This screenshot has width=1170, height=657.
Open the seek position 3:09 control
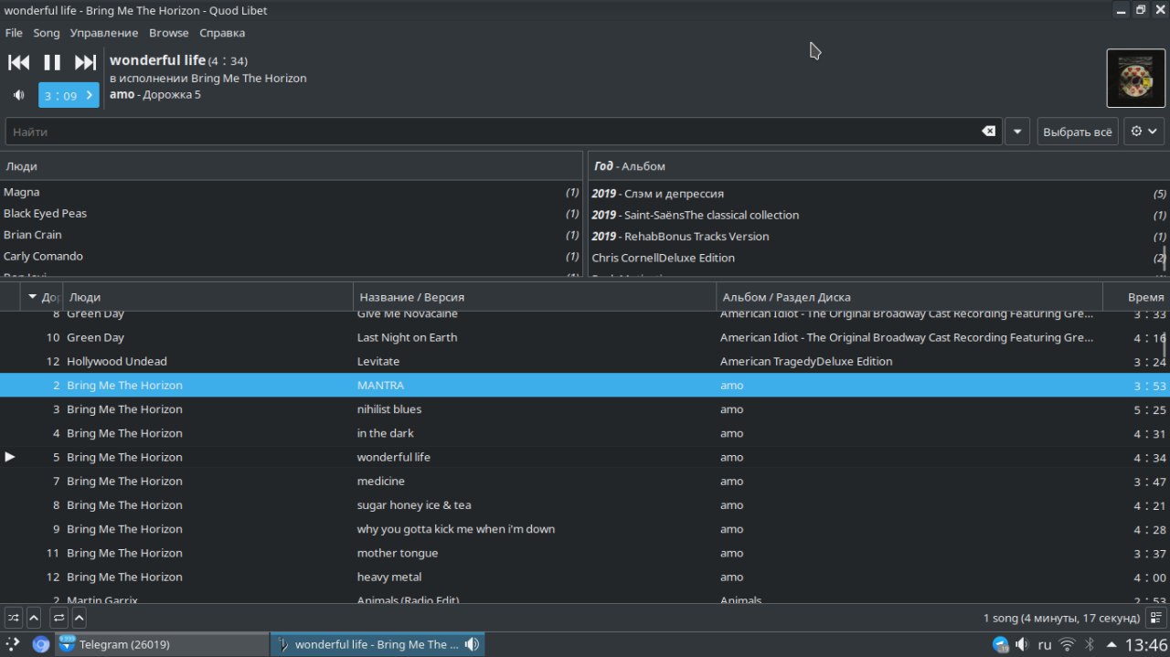pyautogui.click(x=69, y=95)
